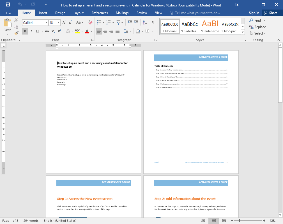Switch to Read Mode view

tap(203, 220)
